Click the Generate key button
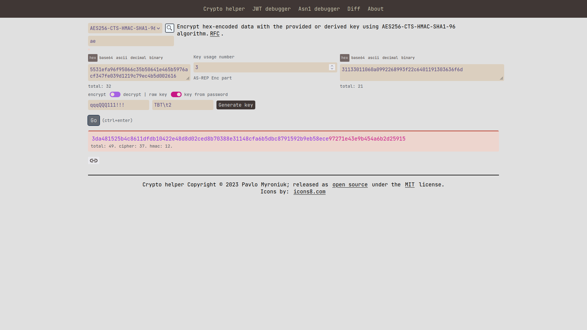The height and width of the screenshot is (330, 587). tap(236, 105)
